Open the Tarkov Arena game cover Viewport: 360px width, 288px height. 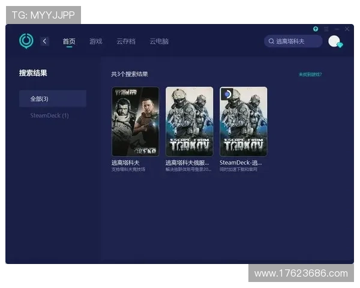(x=136, y=121)
